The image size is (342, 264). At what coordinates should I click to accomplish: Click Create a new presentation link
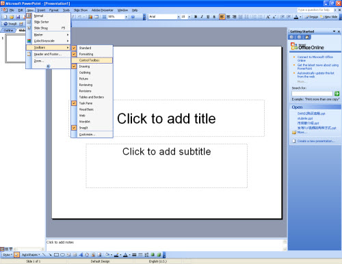[316, 141]
